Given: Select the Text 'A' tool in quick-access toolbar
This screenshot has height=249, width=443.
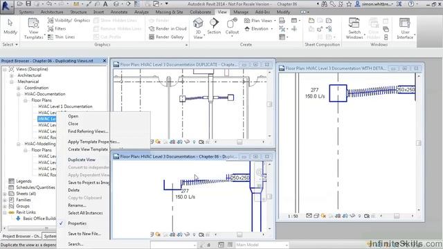Looking at the screenshot, I should click(x=105, y=4).
